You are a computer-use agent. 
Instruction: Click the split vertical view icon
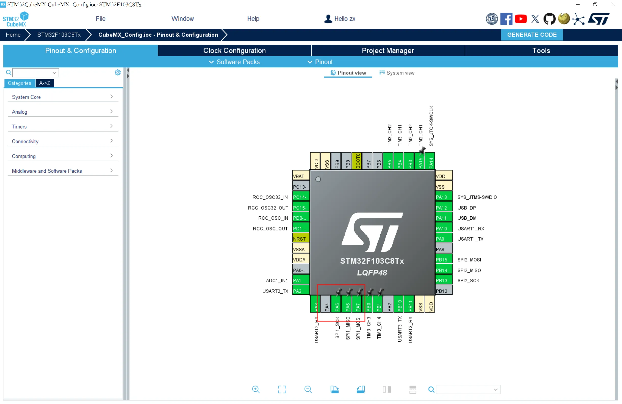pyautogui.click(x=387, y=389)
